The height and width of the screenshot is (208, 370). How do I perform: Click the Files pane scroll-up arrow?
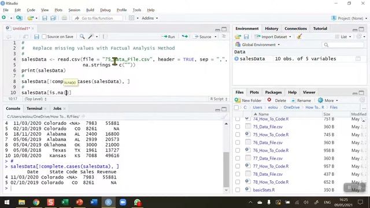[364, 121]
